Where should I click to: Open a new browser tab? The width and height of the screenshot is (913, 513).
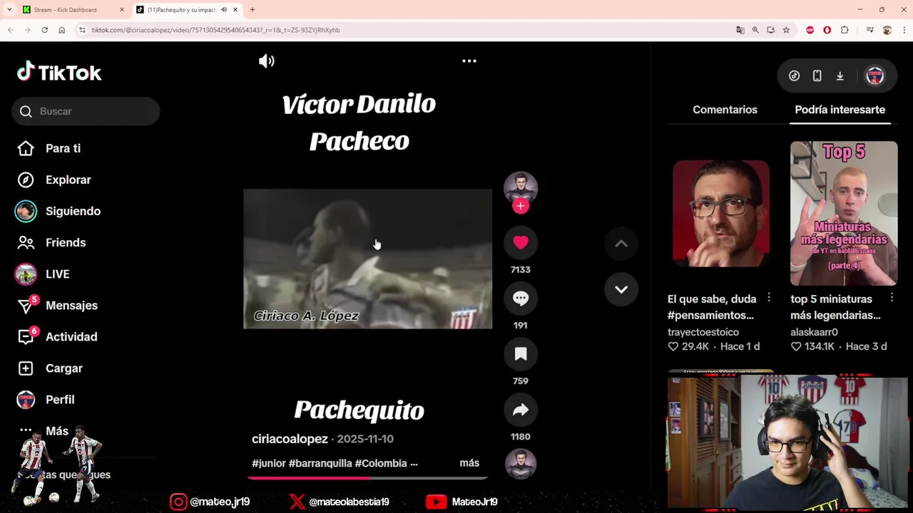coord(252,10)
